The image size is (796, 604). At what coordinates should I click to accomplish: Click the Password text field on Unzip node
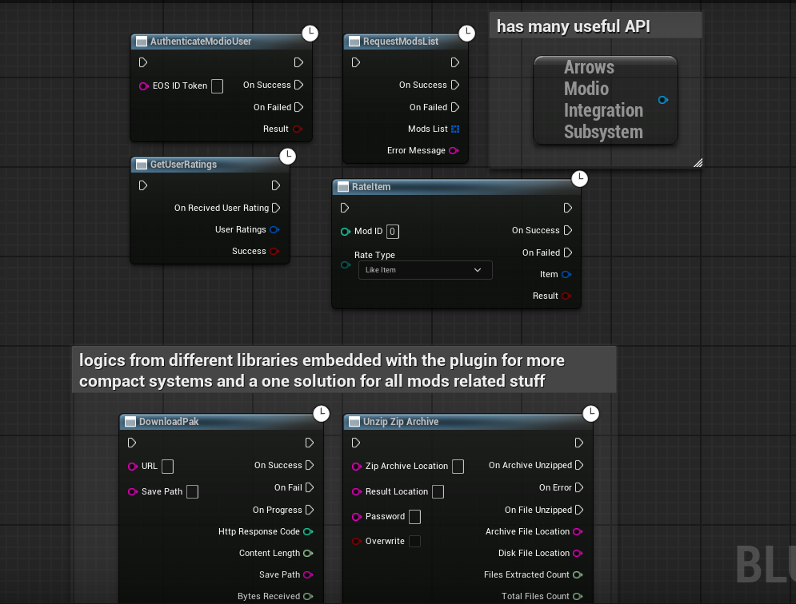point(414,517)
